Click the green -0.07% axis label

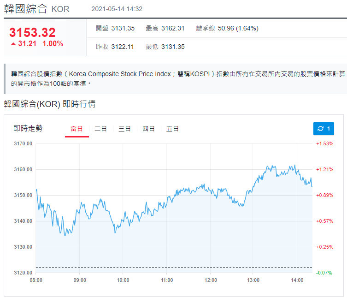(324, 273)
